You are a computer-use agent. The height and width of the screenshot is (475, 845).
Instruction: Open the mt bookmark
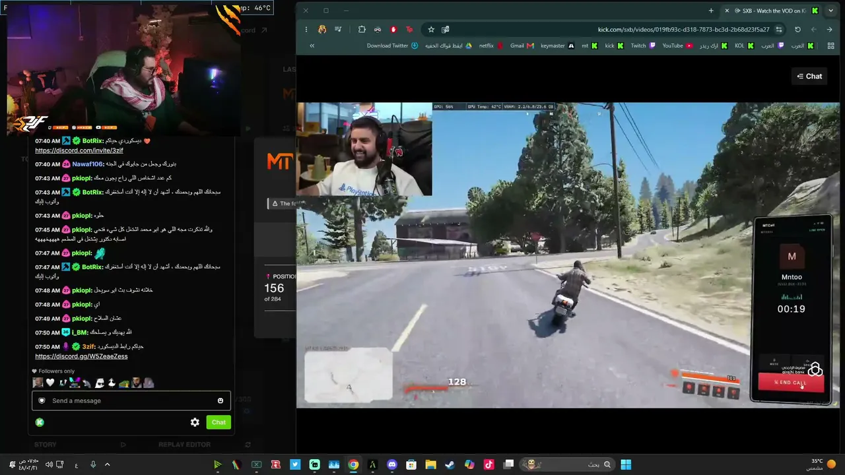coord(590,46)
